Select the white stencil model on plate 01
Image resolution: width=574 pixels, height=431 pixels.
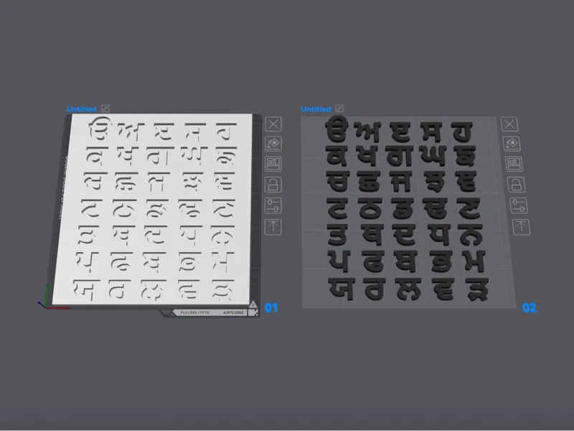[x=154, y=209]
